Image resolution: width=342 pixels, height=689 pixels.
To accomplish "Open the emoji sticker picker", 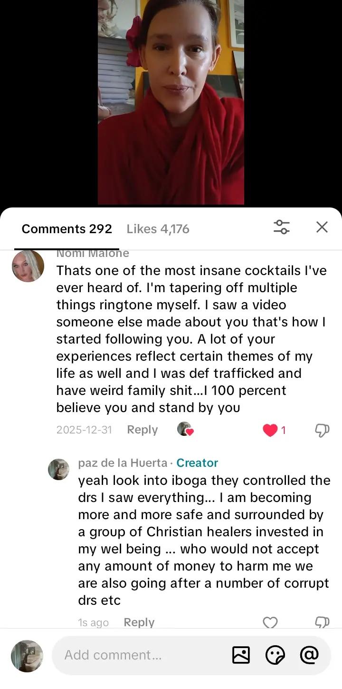I will pyautogui.click(x=275, y=655).
